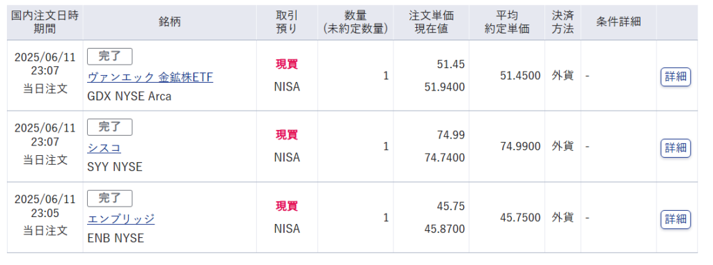Select the GDX NYSE Arca ticker text
Viewport: 713px width, 265px height.
point(129,97)
